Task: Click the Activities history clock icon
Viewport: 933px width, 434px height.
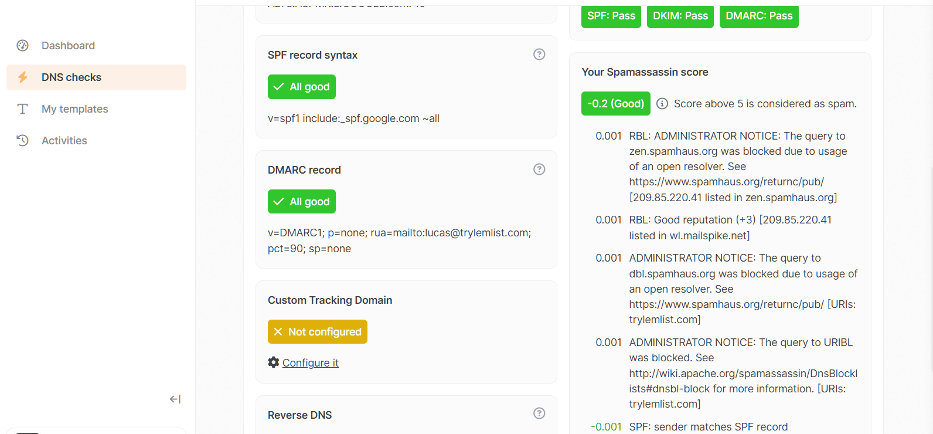Action: (23, 141)
